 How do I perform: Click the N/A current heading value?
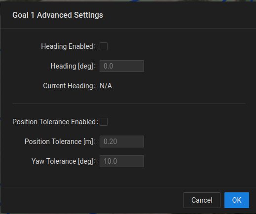[x=106, y=86]
